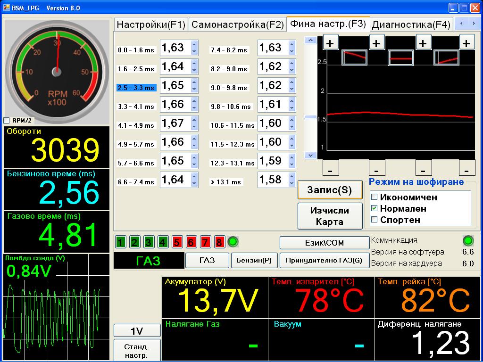This screenshot has height=362, width=483.
Task: Check the Спортен driving mode
Action: click(375, 220)
